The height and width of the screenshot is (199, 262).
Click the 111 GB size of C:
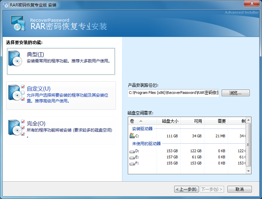tap(172, 136)
